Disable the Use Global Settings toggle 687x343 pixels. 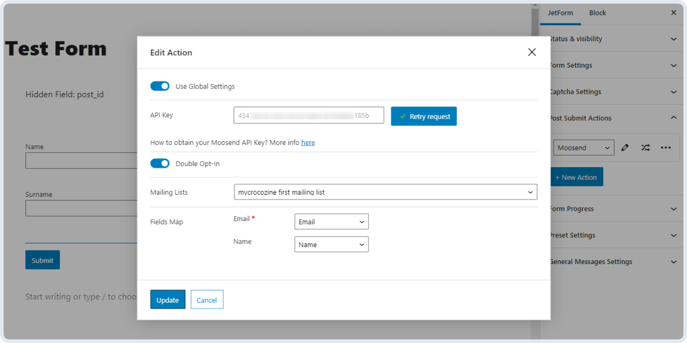(x=160, y=86)
